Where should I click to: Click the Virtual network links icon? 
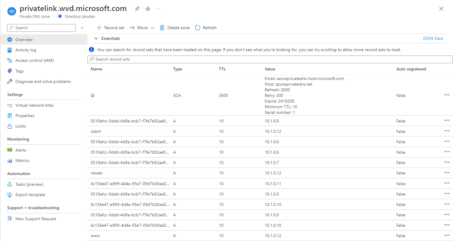[x=10, y=105]
